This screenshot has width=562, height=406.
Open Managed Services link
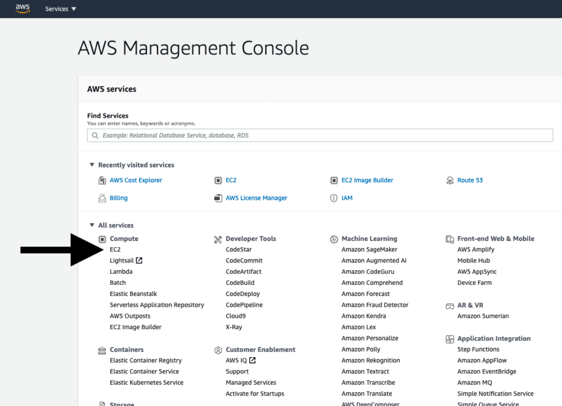tap(251, 382)
